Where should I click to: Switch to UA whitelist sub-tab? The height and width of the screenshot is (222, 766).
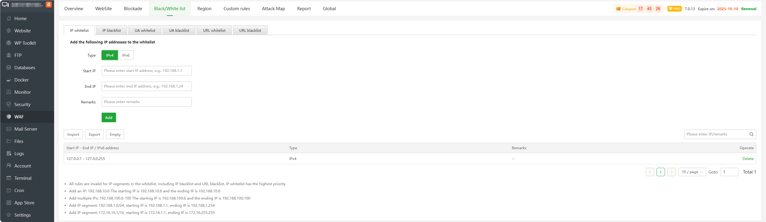[x=145, y=30]
